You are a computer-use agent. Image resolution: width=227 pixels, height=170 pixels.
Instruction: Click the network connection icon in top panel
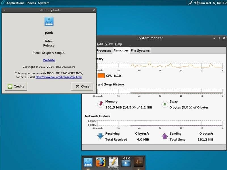(x=190, y=3)
